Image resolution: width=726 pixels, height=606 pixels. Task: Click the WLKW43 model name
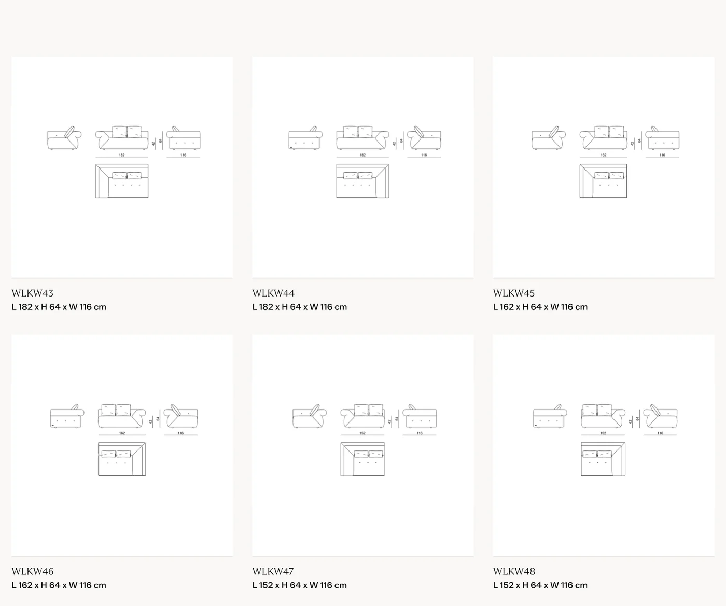tap(33, 293)
